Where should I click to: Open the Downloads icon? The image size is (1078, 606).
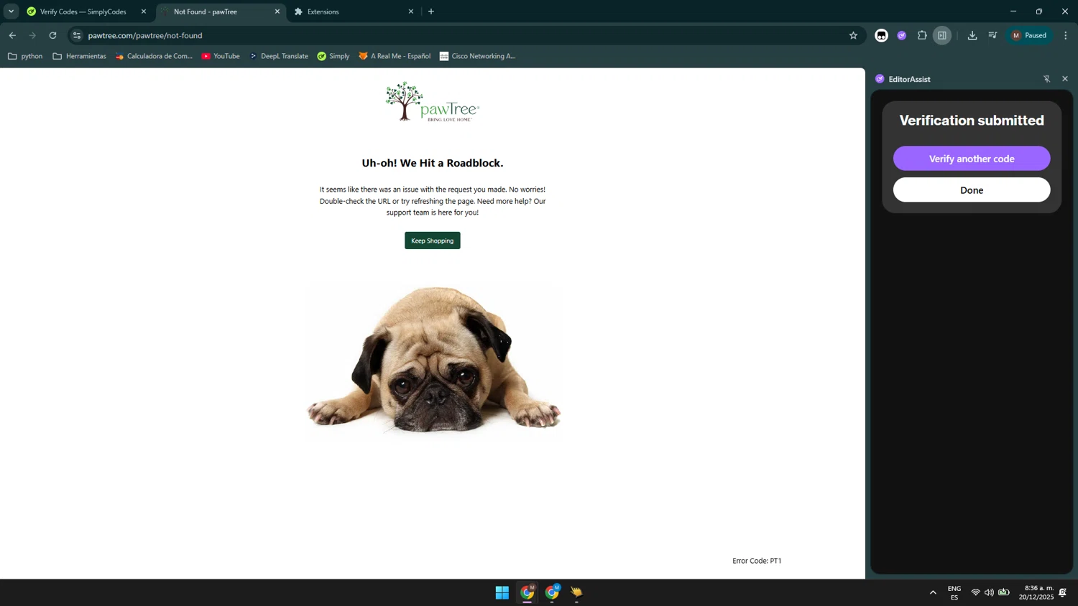tap(972, 35)
